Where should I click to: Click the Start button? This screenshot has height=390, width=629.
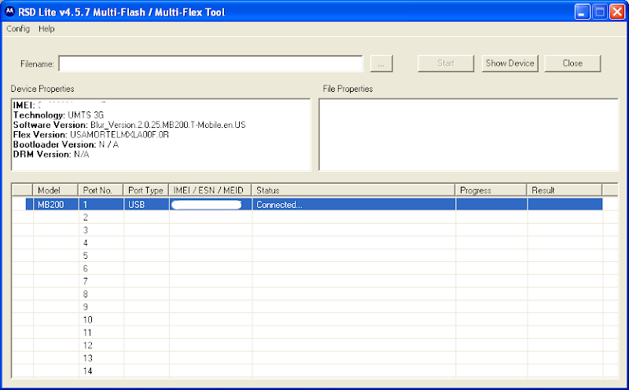pyautogui.click(x=446, y=64)
